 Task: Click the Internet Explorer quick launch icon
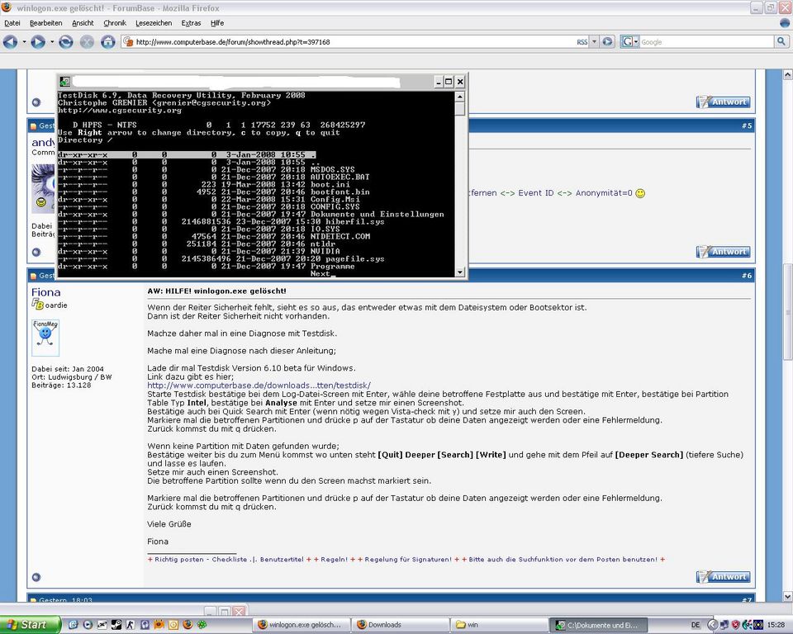pos(74,625)
